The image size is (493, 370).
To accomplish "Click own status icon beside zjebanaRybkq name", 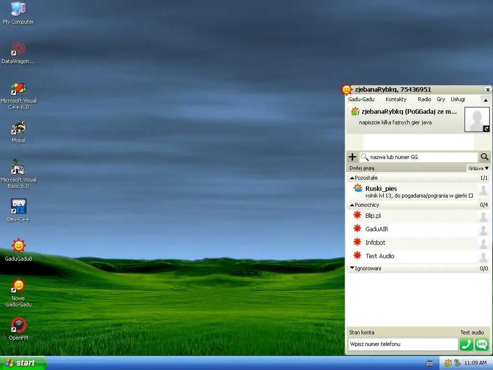I will click(355, 111).
